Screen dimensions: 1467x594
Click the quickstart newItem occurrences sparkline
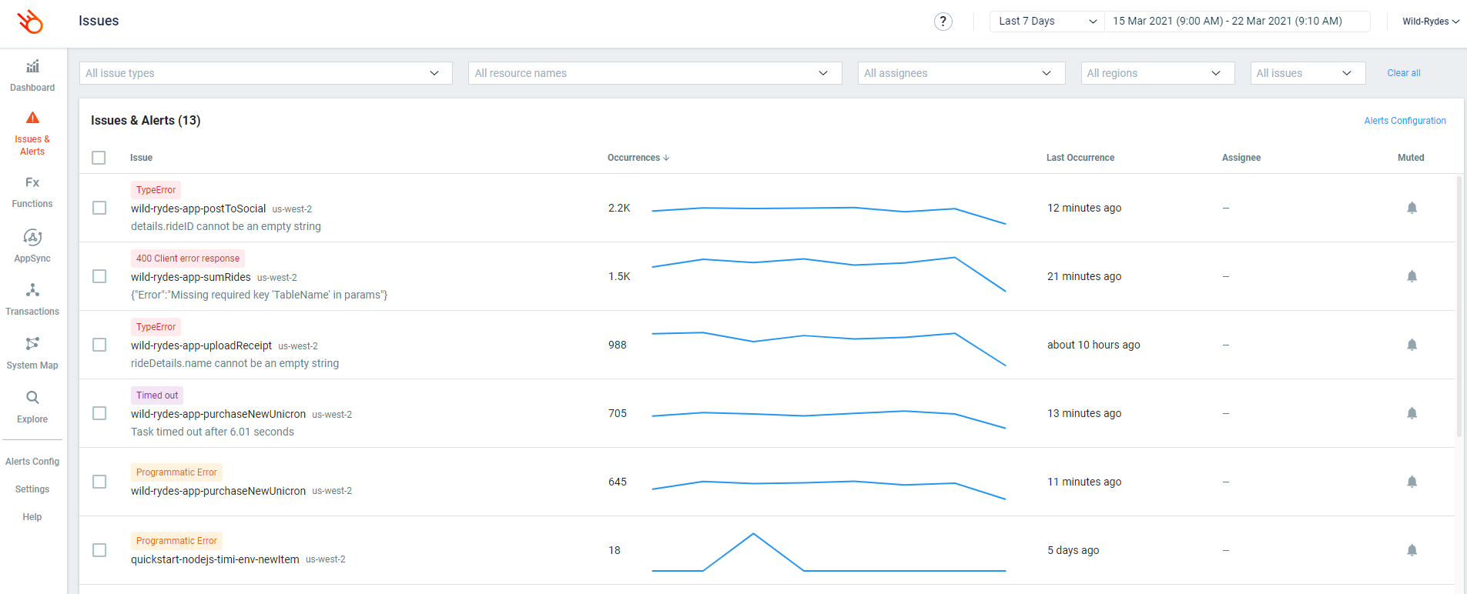829,552
